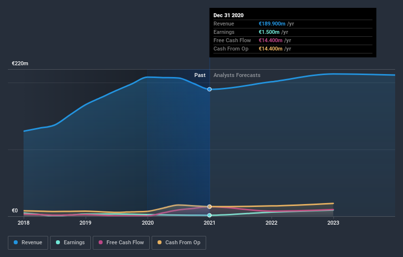Click the 2019 x-axis label
The width and height of the screenshot is (403, 257).
(85, 223)
